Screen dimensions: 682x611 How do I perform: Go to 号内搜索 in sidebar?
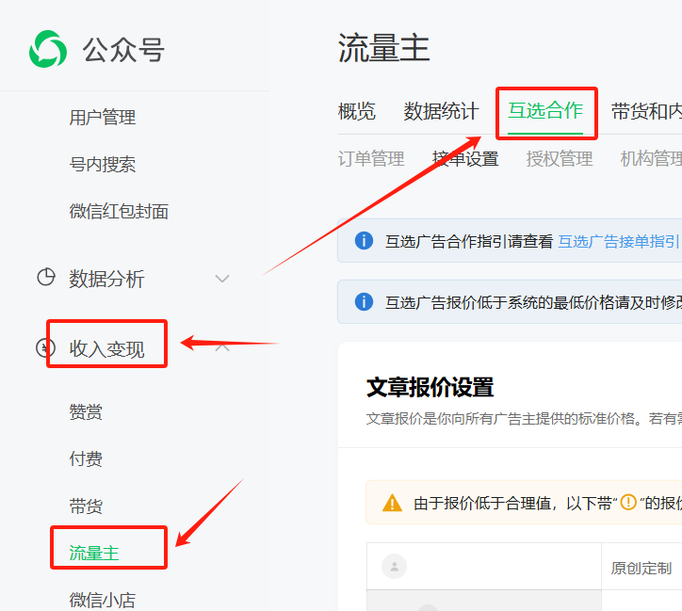103,165
